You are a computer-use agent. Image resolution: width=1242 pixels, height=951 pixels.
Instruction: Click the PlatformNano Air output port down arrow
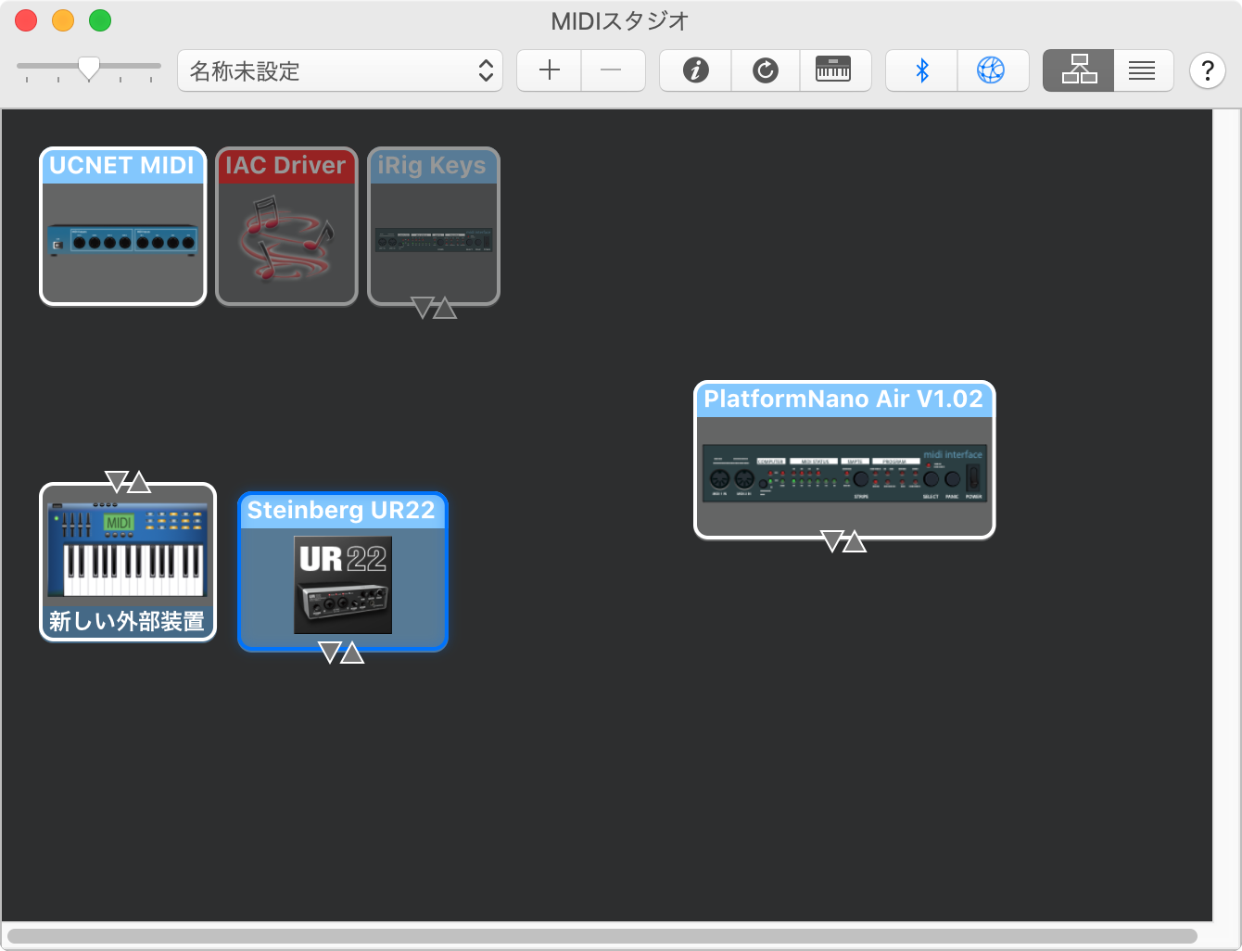point(832,540)
